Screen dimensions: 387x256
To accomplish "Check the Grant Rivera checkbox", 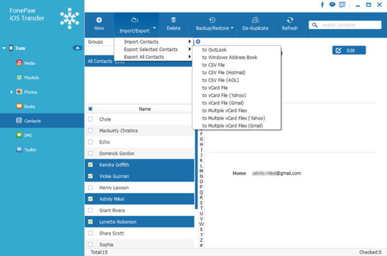I will tap(90, 210).
